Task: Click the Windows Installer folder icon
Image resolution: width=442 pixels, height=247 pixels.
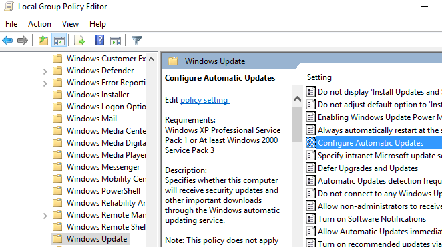Action: pyautogui.click(x=57, y=94)
